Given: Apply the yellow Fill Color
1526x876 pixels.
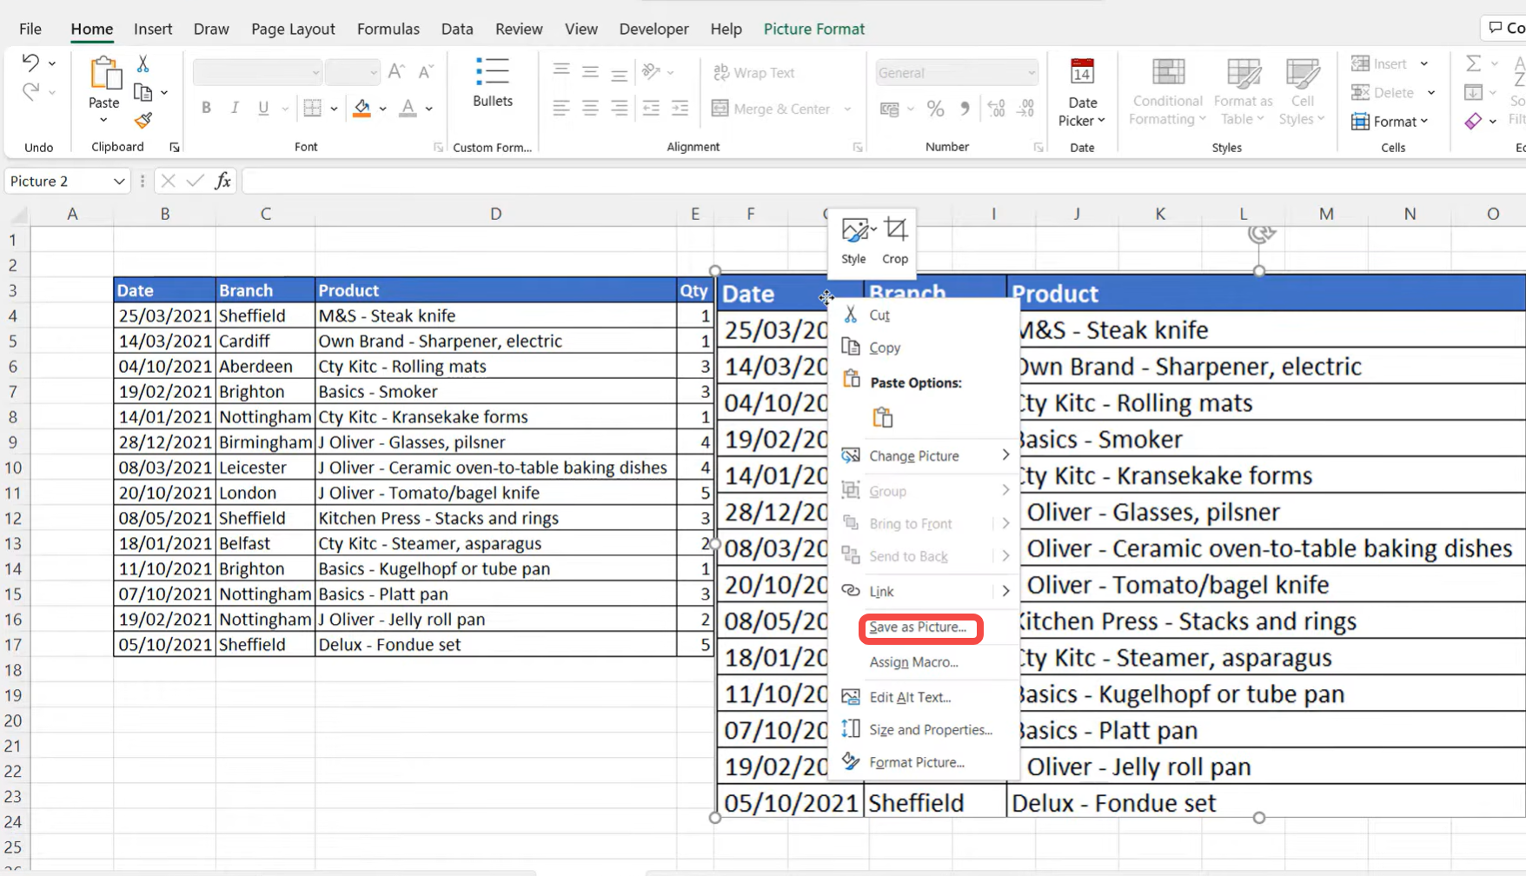Looking at the screenshot, I should tap(362, 108).
